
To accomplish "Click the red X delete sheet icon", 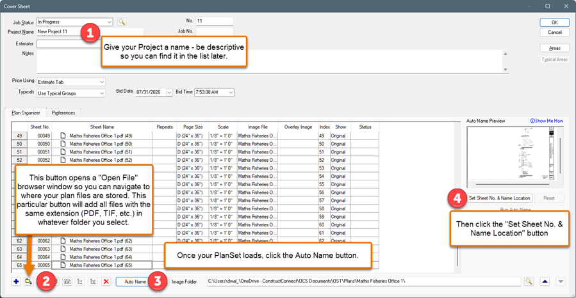I will click(106, 281).
